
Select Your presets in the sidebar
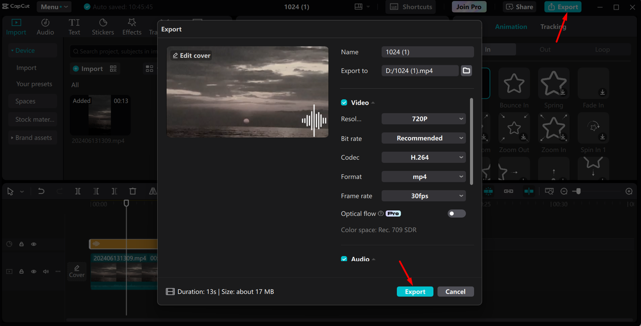point(34,84)
